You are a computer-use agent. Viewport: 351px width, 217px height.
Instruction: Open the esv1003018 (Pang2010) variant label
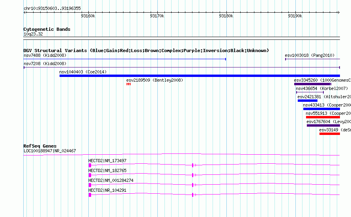click(x=310, y=55)
